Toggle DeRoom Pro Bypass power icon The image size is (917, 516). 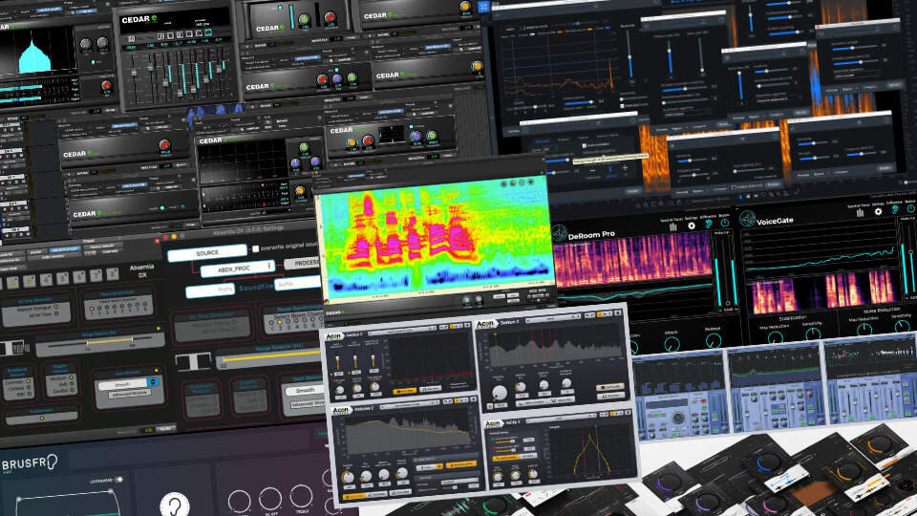(725, 223)
